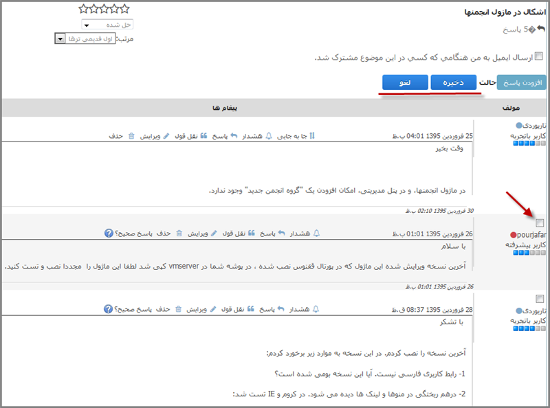
Task: Click the reply arrow on first post
Action: coord(234,136)
